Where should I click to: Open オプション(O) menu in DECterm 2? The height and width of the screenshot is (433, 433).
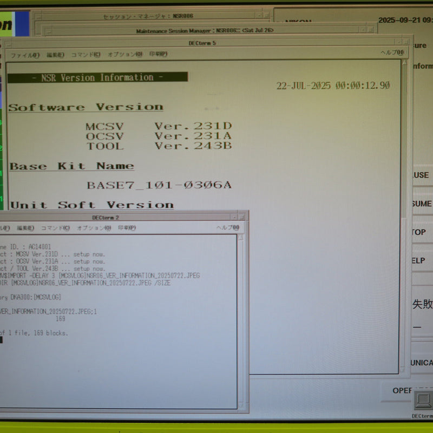94,228
